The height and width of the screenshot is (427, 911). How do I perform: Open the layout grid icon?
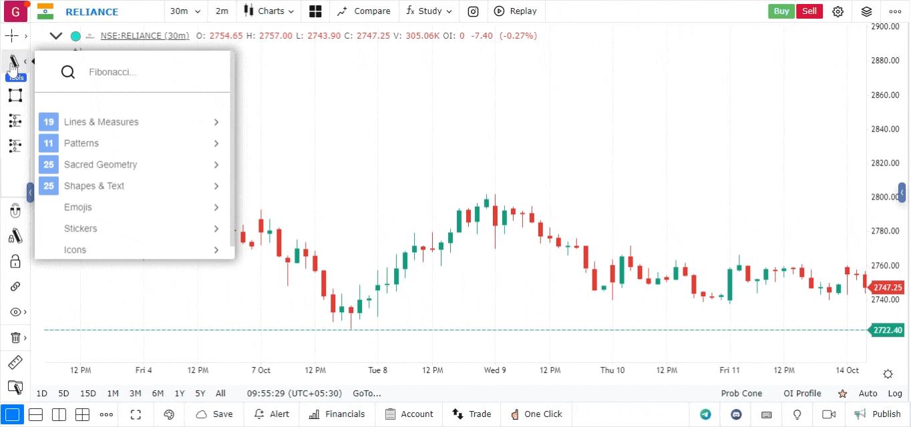click(x=315, y=11)
